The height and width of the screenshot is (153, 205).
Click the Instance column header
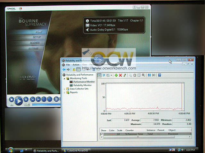click(x=151, y=130)
